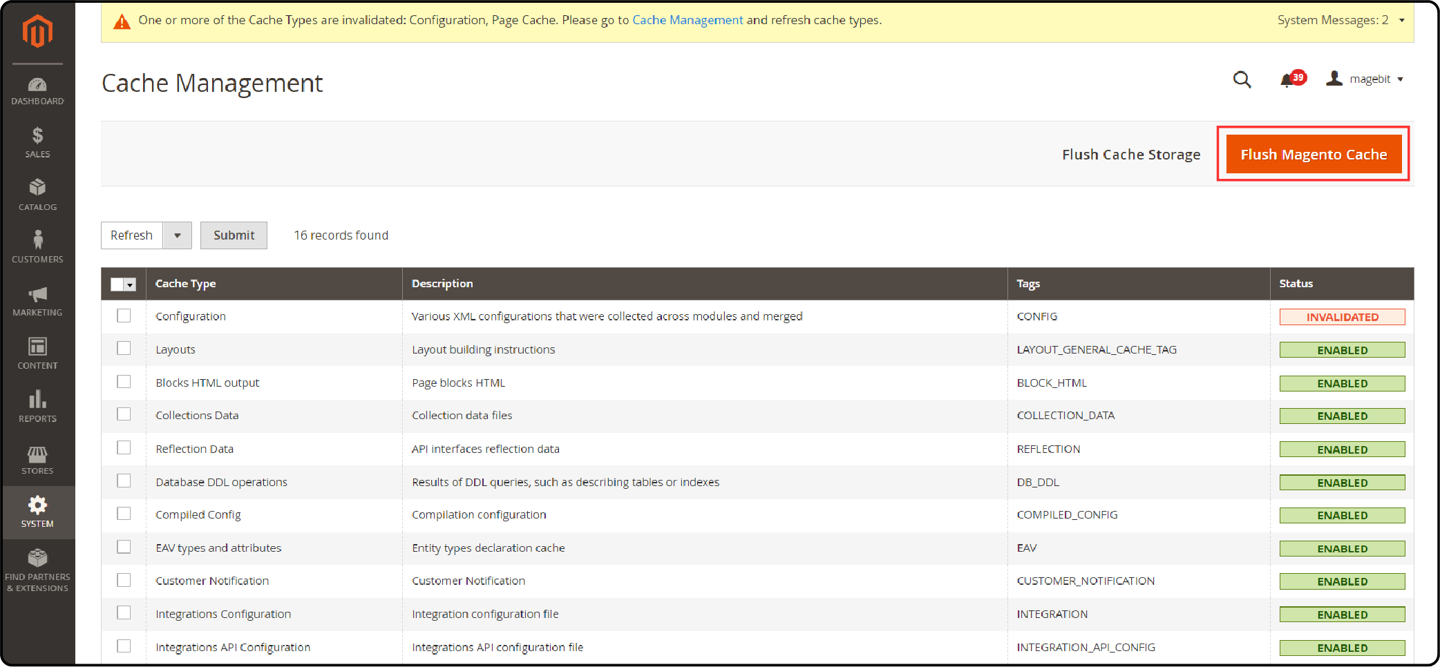Open Find Partners & Extensions icon
Image resolution: width=1440 pixels, height=667 pixels.
[x=37, y=558]
